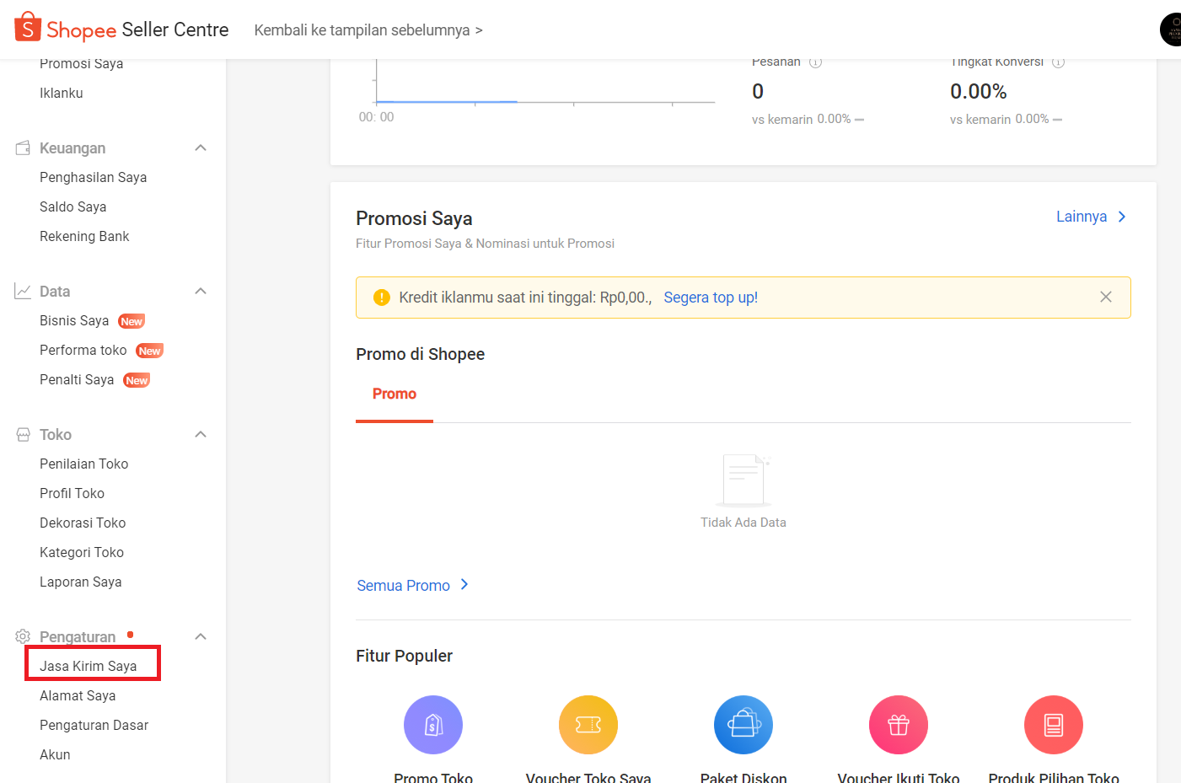
Task: Click the arrow next to Lainnya
Action: click(1122, 217)
